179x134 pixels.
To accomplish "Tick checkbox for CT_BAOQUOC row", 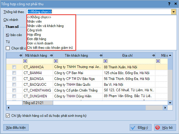I will pyautogui.click(x=14, y=85).
